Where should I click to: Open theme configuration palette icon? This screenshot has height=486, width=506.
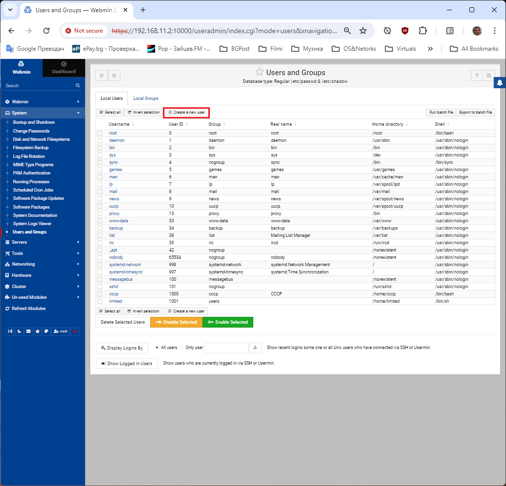click(x=46, y=331)
